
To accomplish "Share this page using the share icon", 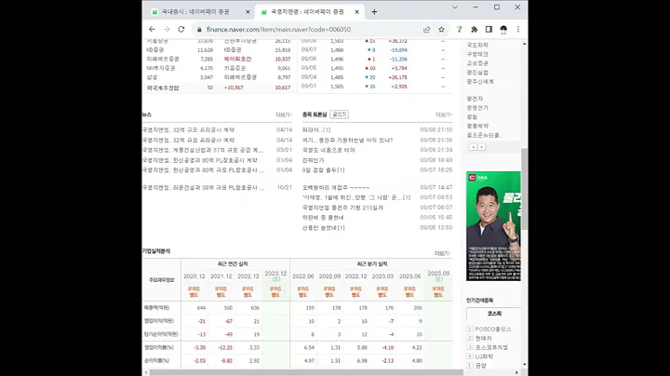I will click(x=426, y=30).
